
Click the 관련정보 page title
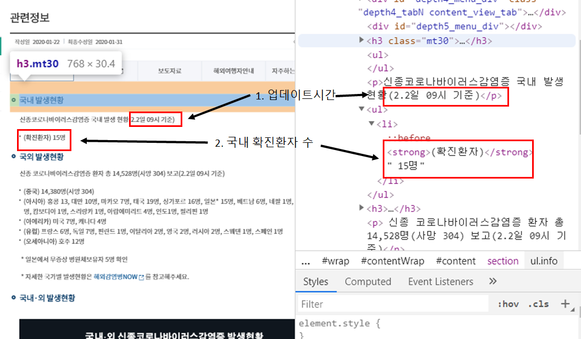[x=30, y=17]
